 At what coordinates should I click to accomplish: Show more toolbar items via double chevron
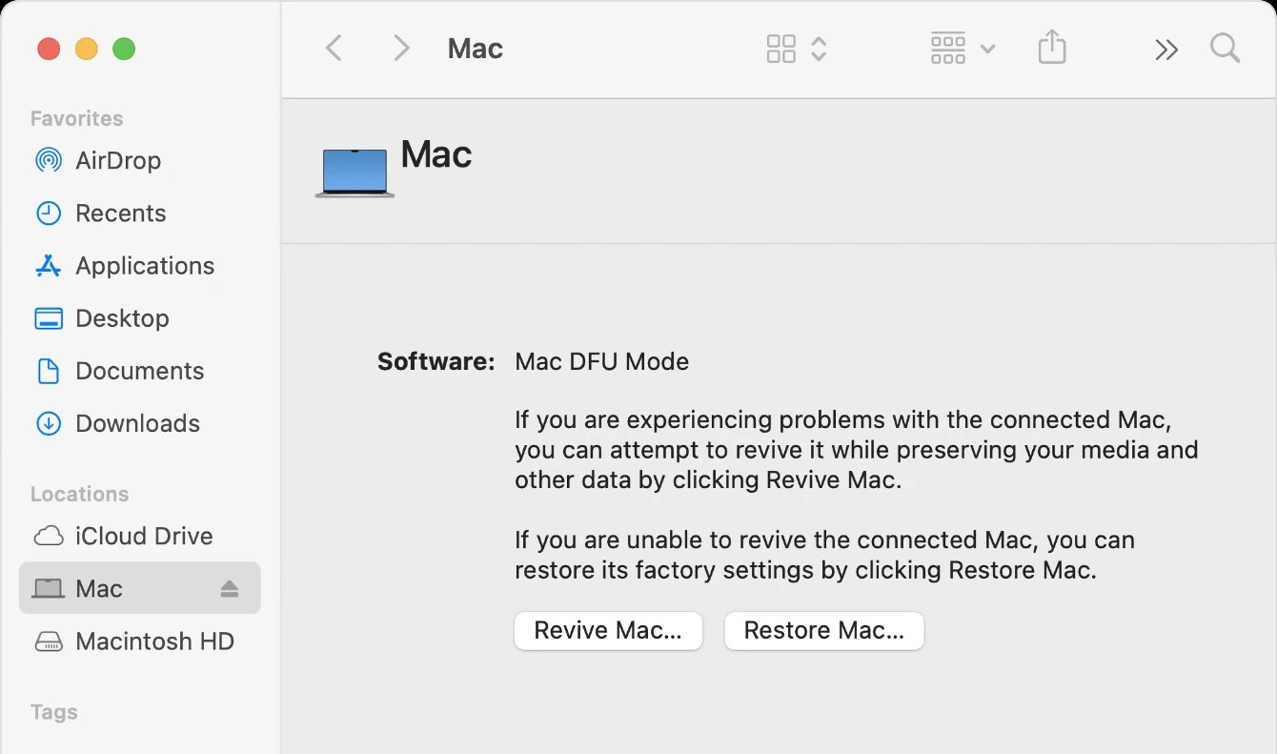[x=1166, y=50]
